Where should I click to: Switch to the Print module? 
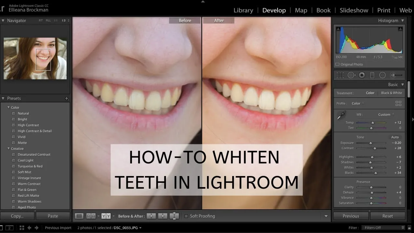384,10
